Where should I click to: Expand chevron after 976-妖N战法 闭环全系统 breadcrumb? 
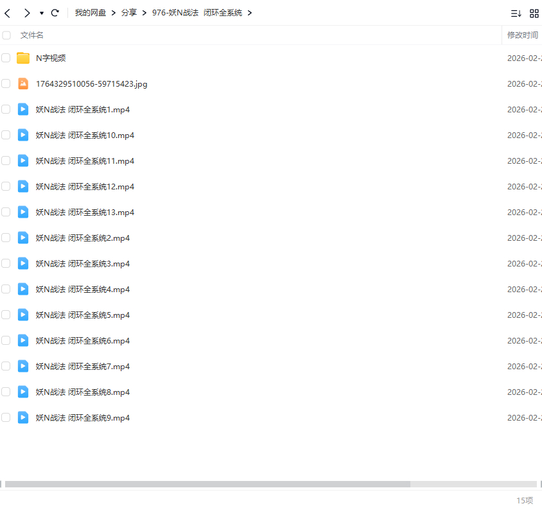click(250, 13)
